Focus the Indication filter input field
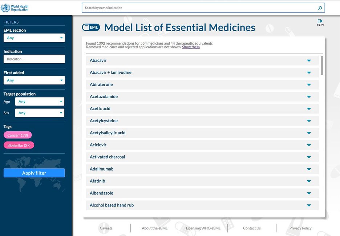Image resolution: width=340 pixels, height=236 pixels. pos(34,59)
